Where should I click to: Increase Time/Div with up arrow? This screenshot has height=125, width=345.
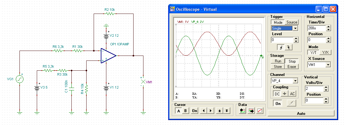coord(329,27)
